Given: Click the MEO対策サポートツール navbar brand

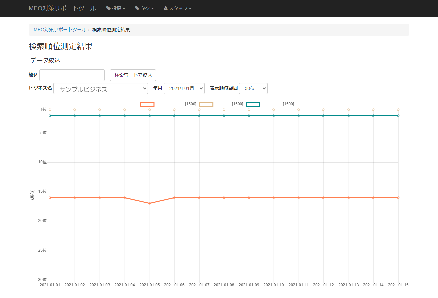Looking at the screenshot, I should coord(62,8).
